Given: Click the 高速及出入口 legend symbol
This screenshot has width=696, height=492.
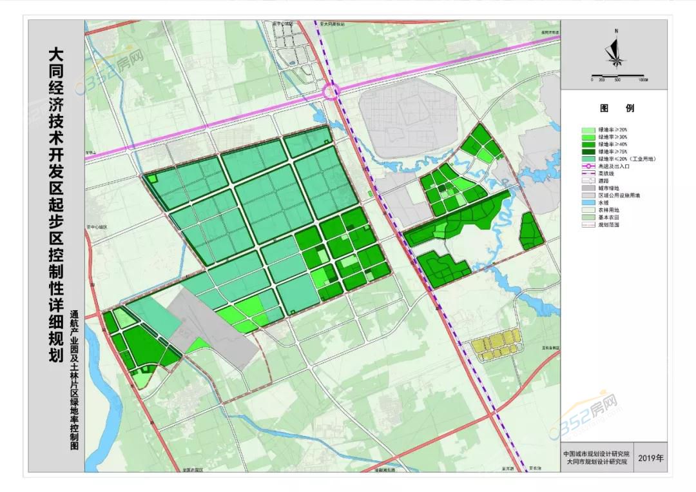Looking at the screenshot, I should click(x=588, y=166).
